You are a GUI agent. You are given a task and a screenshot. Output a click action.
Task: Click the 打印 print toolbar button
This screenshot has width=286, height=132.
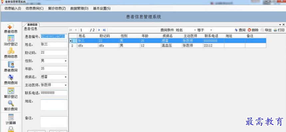point(279,30)
